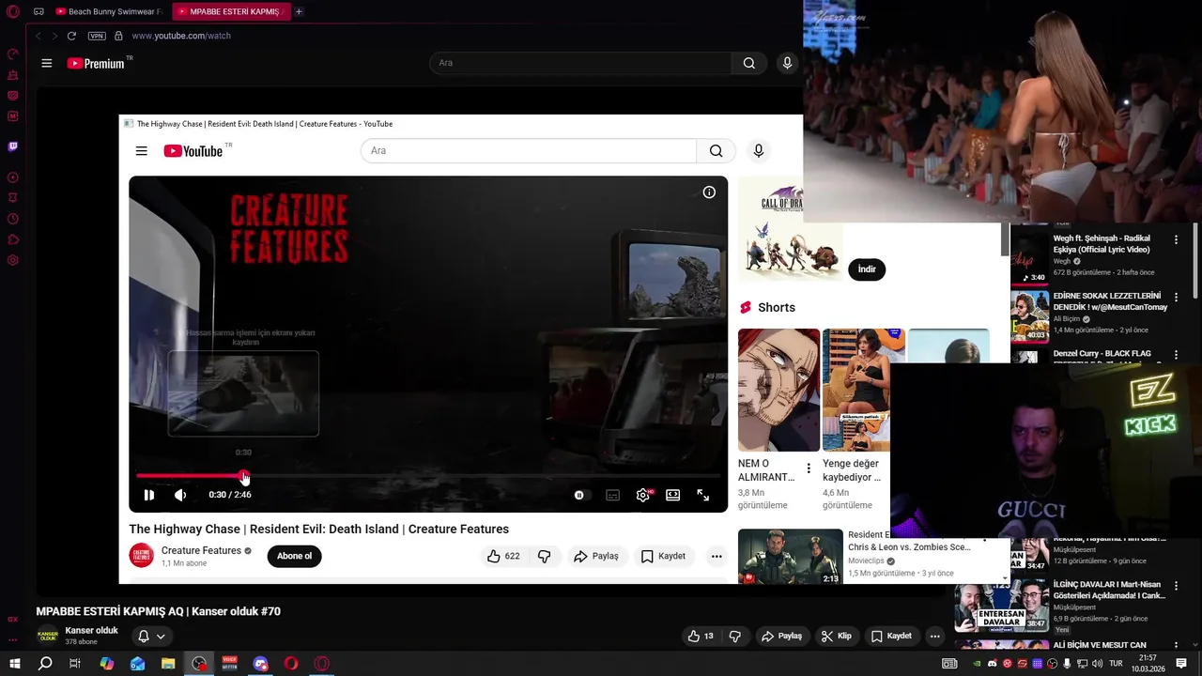Open the info card icon on Creature Features video
Screen dimensions: 1202x676
point(709,192)
